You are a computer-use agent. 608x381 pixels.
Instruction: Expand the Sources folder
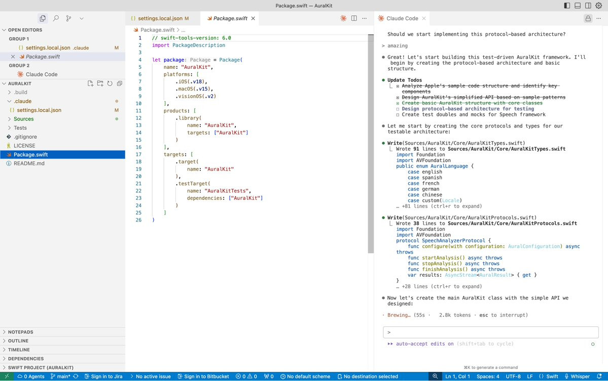(23, 119)
